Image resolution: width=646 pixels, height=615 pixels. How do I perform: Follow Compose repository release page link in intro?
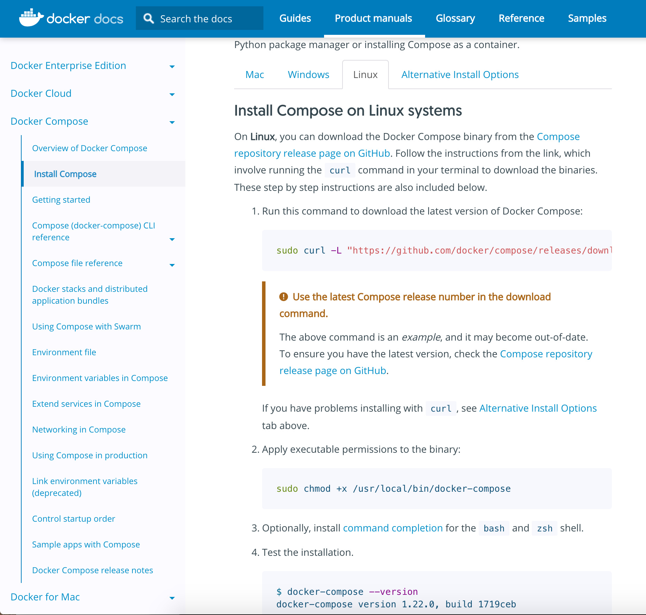(x=312, y=153)
